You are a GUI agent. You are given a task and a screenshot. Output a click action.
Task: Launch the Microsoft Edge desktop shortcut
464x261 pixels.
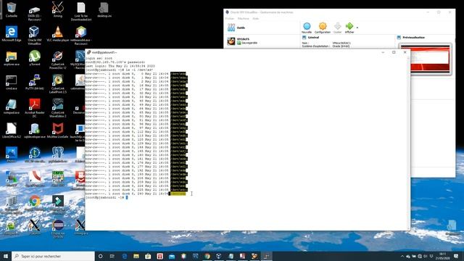click(x=12, y=33)
